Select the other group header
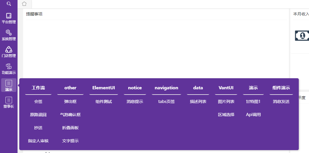This screenshot has height=153, width=309. [70, 88]
